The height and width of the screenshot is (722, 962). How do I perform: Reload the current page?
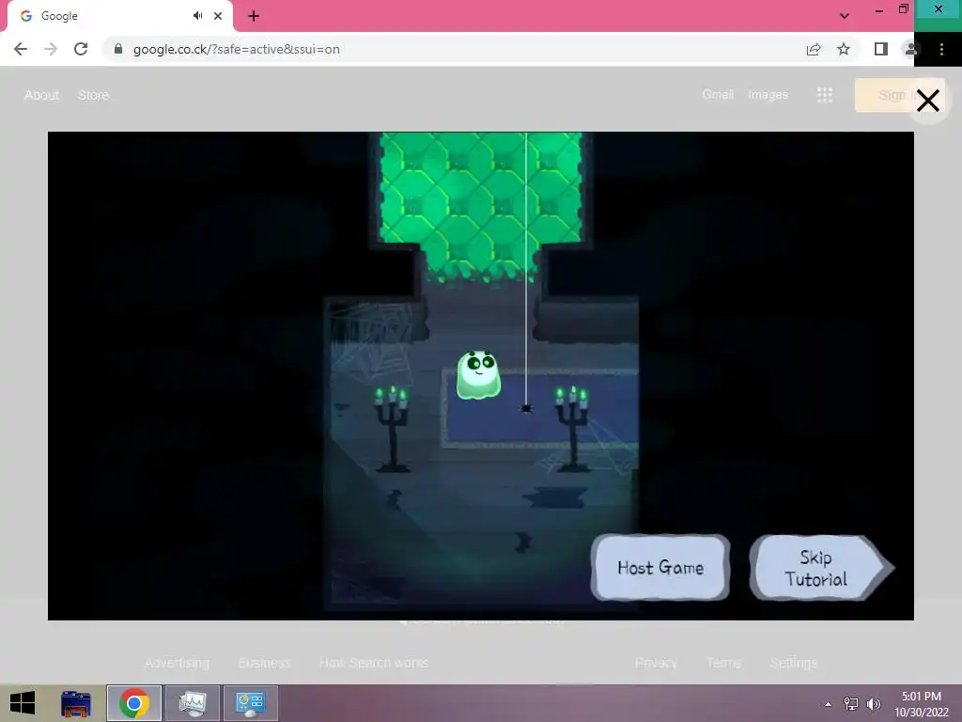[81, 49]
